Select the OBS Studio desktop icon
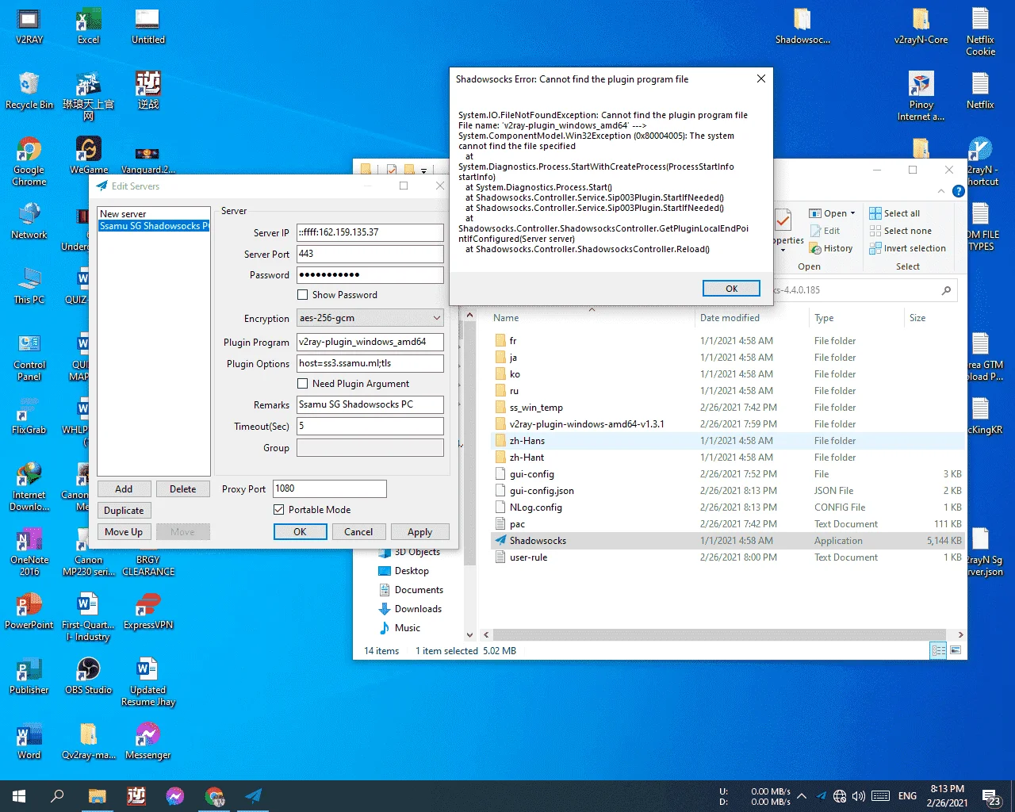 88,676
